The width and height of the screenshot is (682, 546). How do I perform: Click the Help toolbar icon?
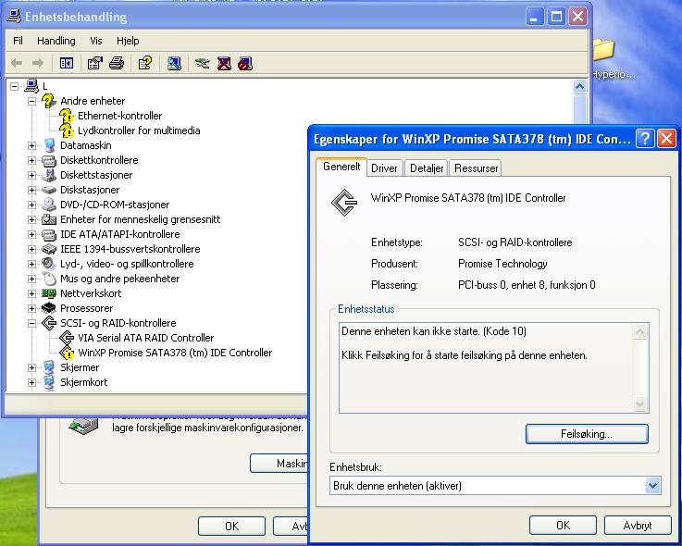click(145, 64)
